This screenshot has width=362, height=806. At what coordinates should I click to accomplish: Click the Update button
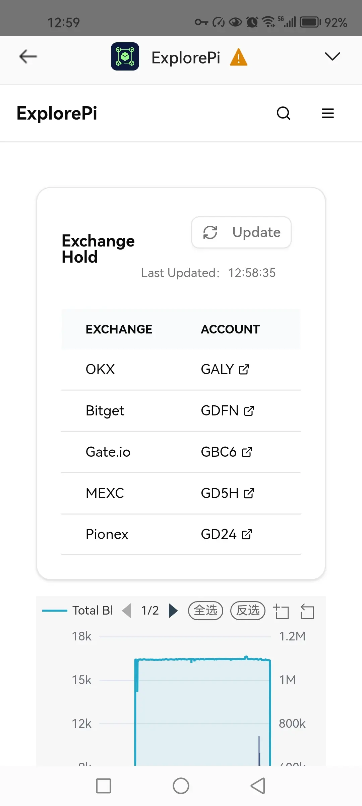241,232
